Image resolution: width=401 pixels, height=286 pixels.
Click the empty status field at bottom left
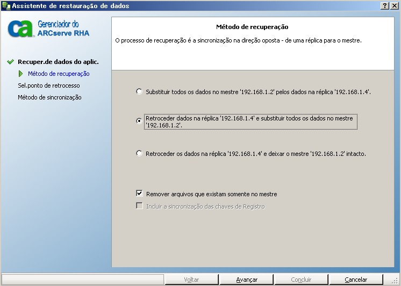(x=83, y=280)
